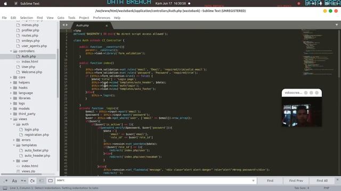
Task: Click the find search input field
Action: pyautogui.click(x=156, y=180)
